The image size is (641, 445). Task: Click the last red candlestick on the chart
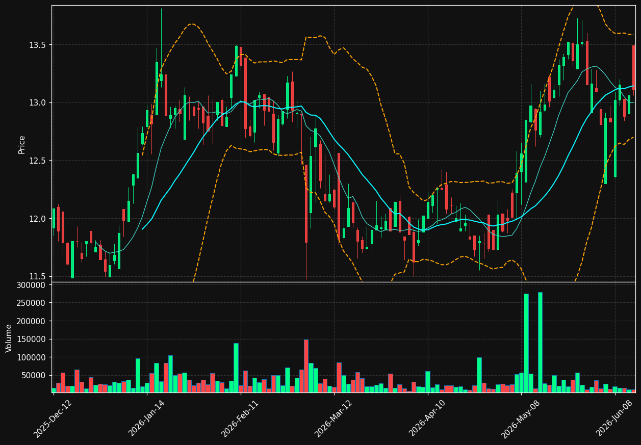coord(634,68)
